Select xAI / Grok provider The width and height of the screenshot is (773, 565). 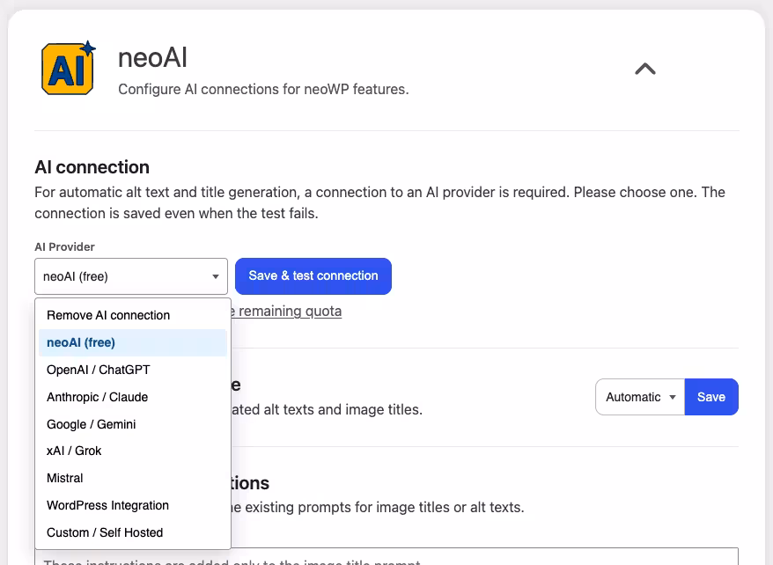pyautogui.click(x=133, y=451)
